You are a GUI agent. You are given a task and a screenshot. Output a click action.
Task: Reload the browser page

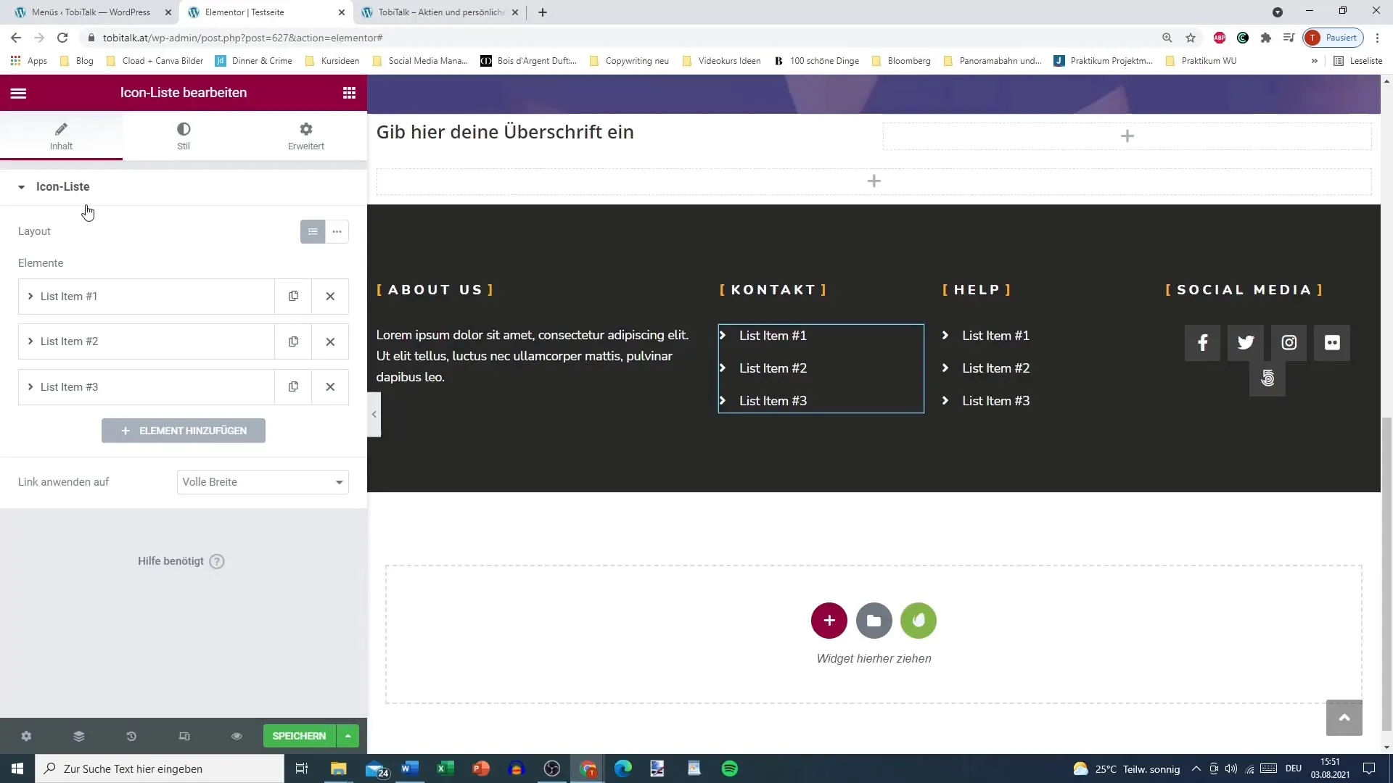pyautogui.click(x=62, y=38)
